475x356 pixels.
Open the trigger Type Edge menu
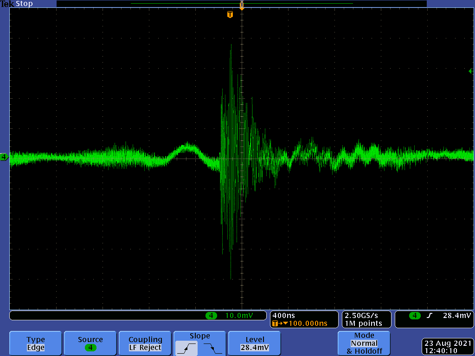(x=36, y=343)
